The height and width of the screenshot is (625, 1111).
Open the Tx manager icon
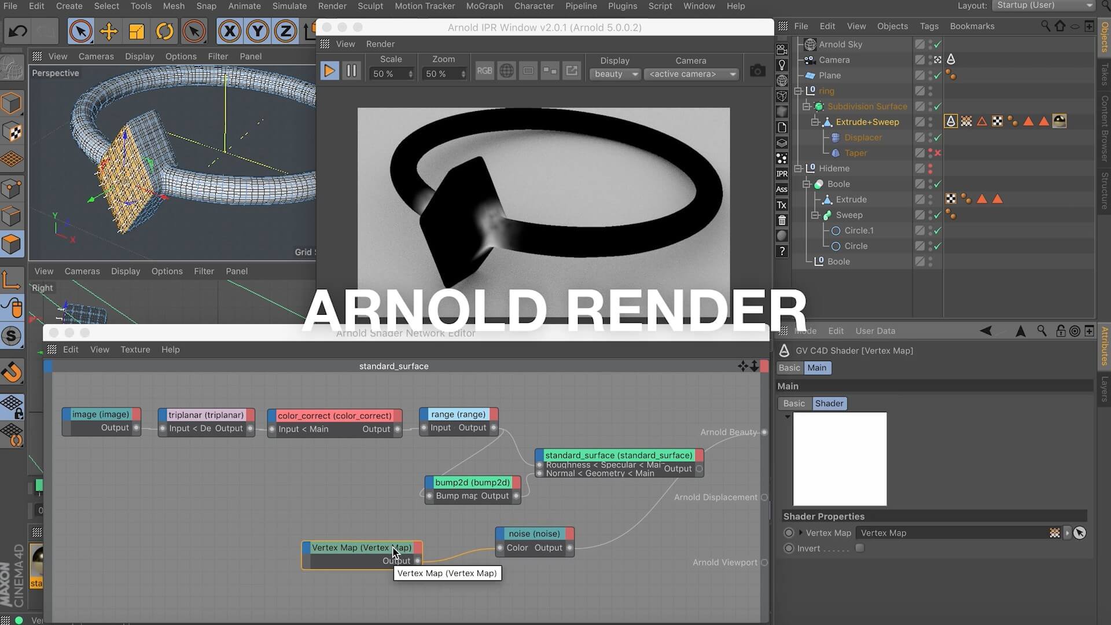tap(782, 205)
